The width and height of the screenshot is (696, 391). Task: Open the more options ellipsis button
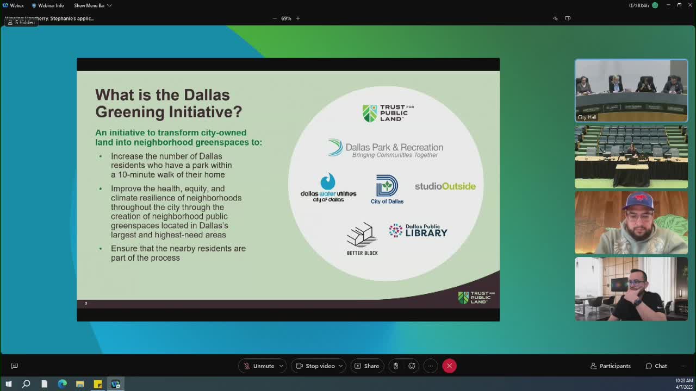pos(431,366)
